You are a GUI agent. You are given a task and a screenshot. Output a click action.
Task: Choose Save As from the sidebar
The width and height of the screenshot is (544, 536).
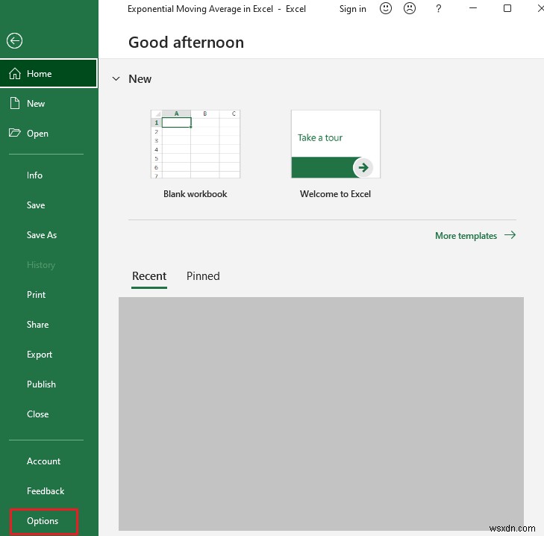(x=42, y=235)
